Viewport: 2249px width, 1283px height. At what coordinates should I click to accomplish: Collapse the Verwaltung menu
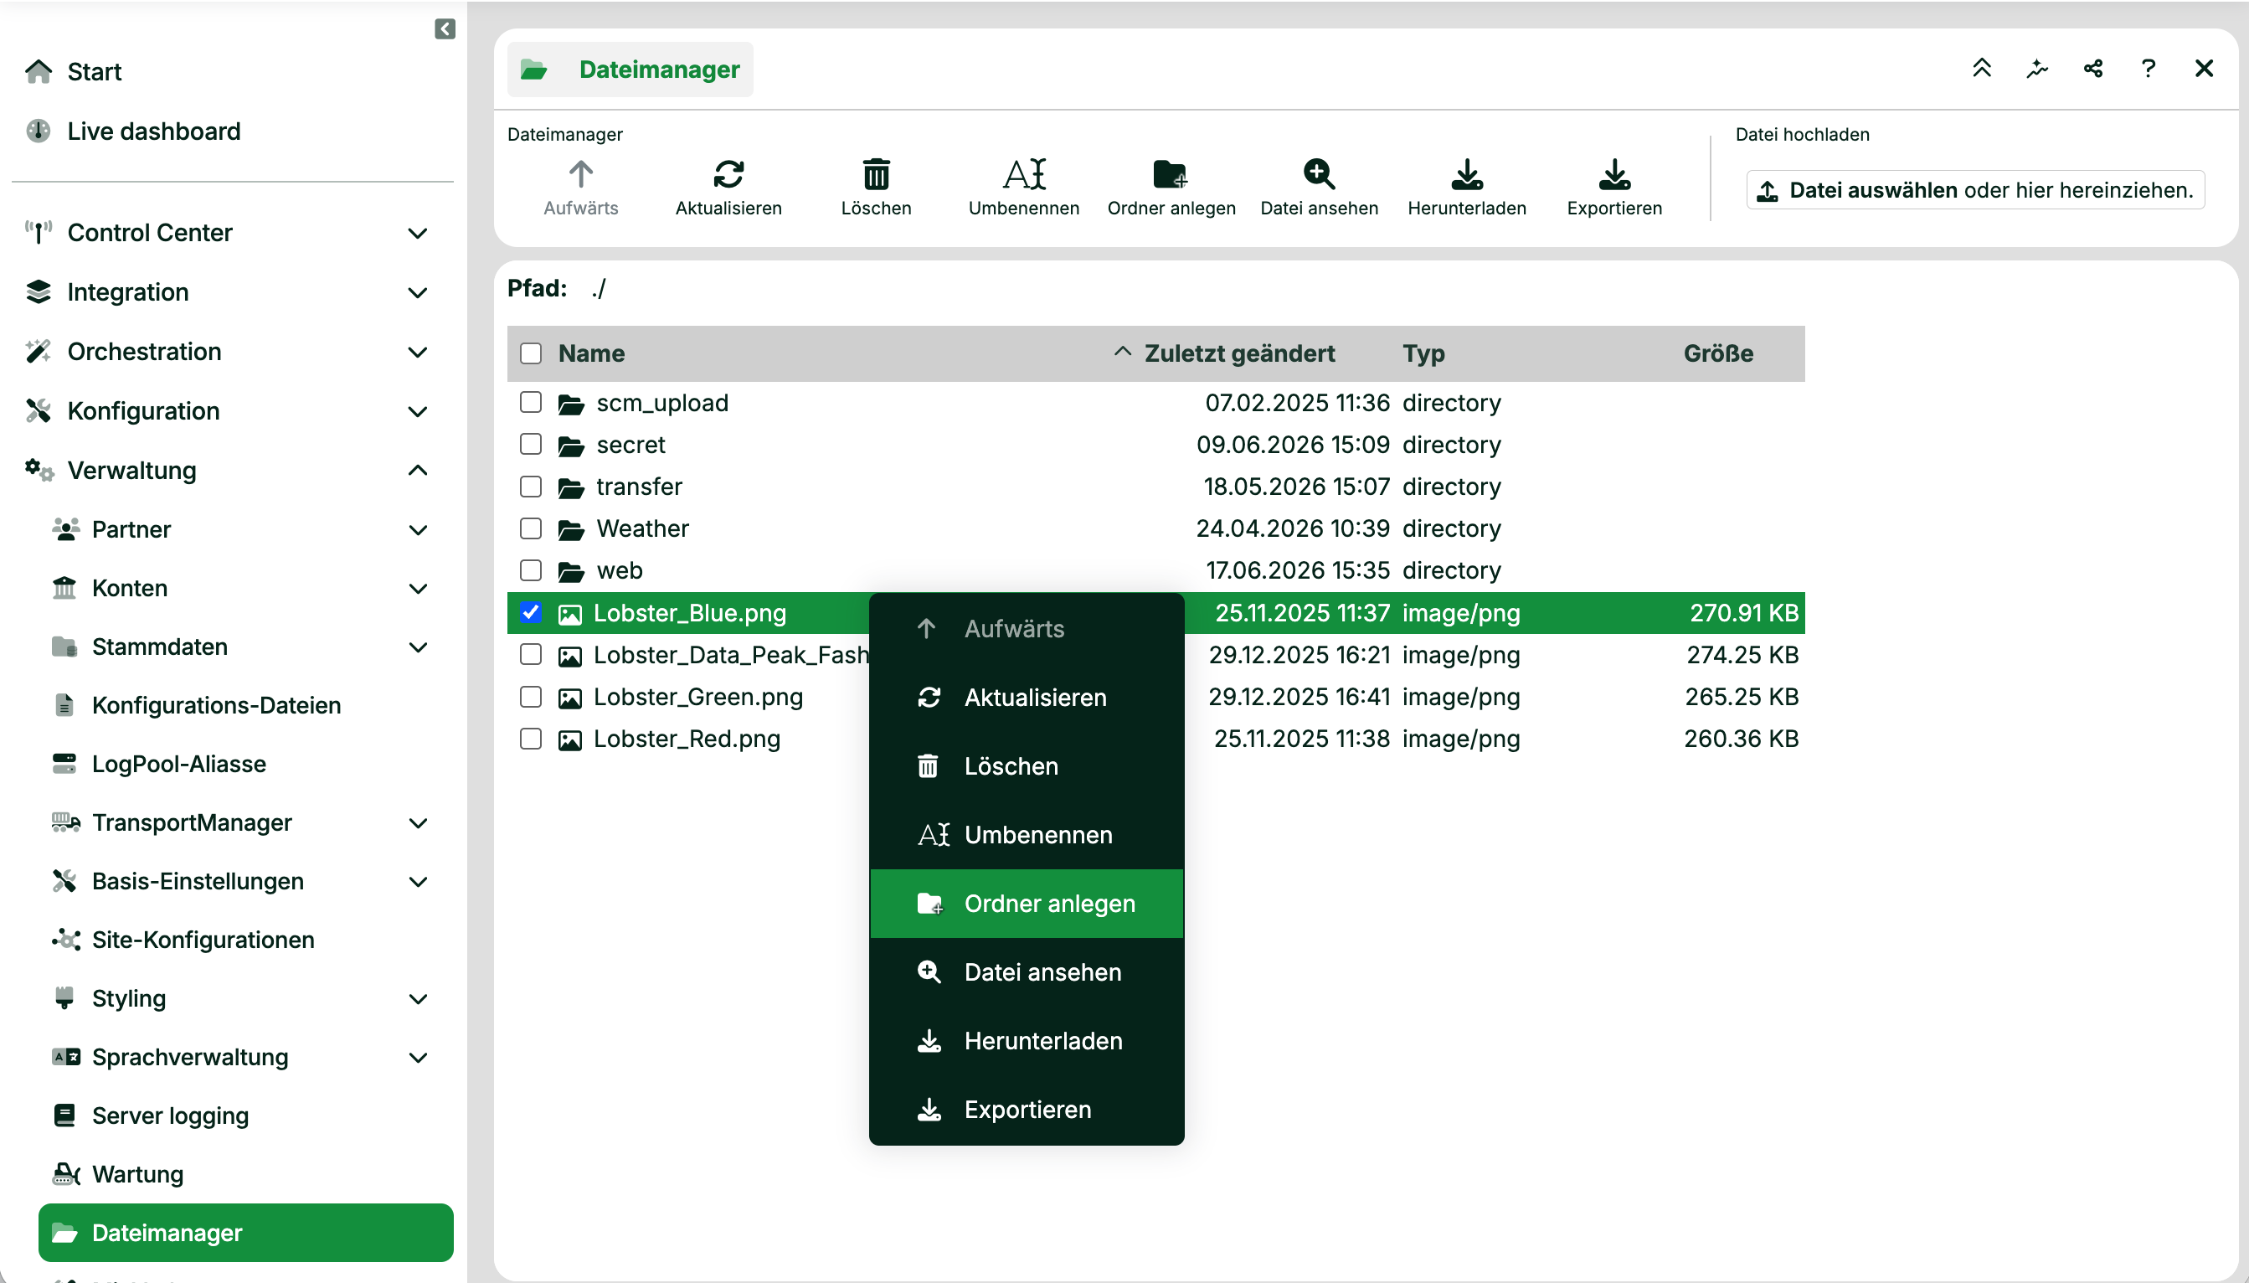tap(419, 471)
